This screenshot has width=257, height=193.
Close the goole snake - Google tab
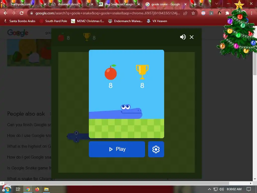coord(185,5)
